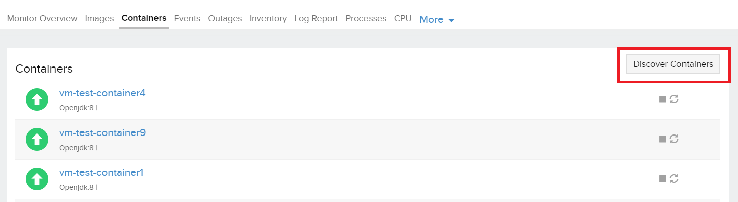738x202 pixels.
Task: Click the green up-status icon for vm-test-container9
Action: (x=37, y=140)
